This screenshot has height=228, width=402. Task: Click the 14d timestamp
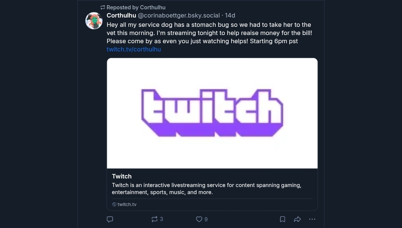click(x=230, y=15)
